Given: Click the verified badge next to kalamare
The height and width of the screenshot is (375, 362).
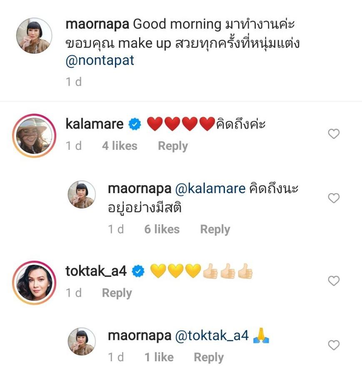Looking at the screenshot, I should 135,124.
